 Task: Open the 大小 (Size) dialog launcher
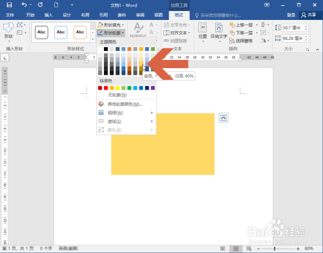pyautogui.click(x=307, y=50)
